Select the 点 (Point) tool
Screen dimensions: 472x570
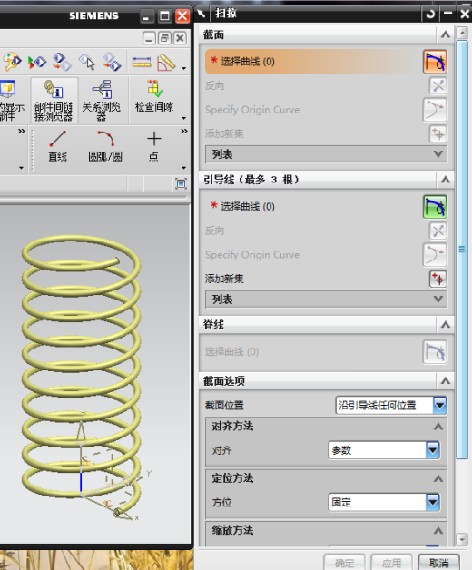153,146
